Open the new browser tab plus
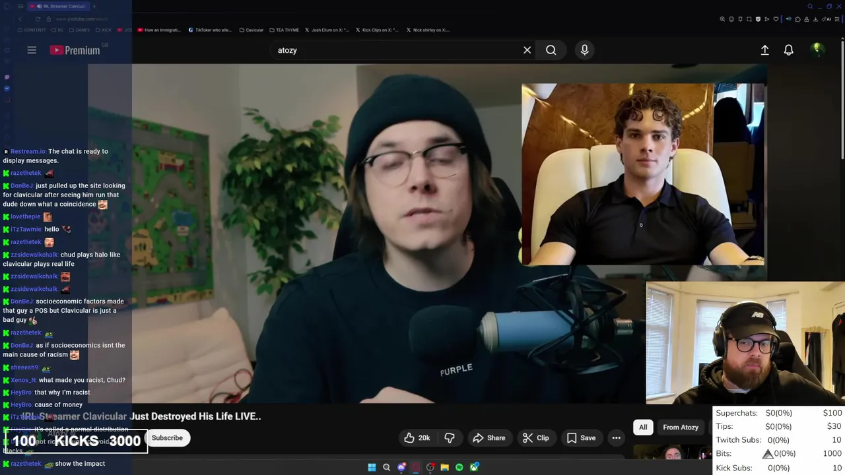Screen dimensions: 845x475 tap(94, 7)
